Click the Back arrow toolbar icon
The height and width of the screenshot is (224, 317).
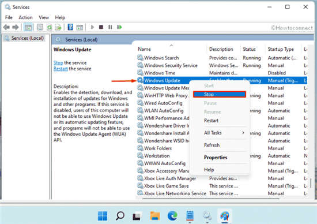pos(6,27)
